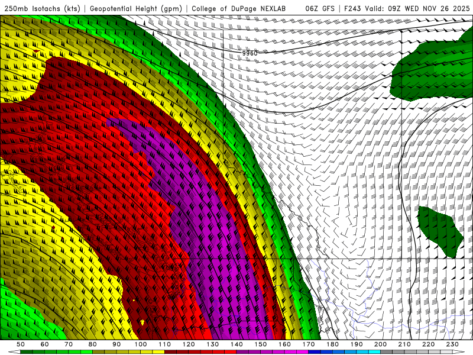Click the 'College of DuPage NEXLAB' header text
473x355 pixels.
click(x=239, y=9)
